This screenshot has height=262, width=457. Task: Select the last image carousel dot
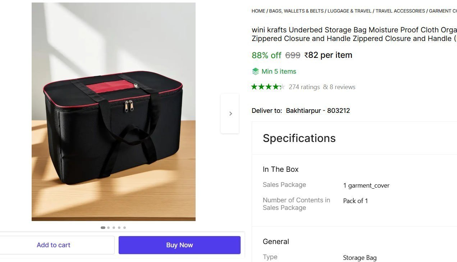point(125,227)
